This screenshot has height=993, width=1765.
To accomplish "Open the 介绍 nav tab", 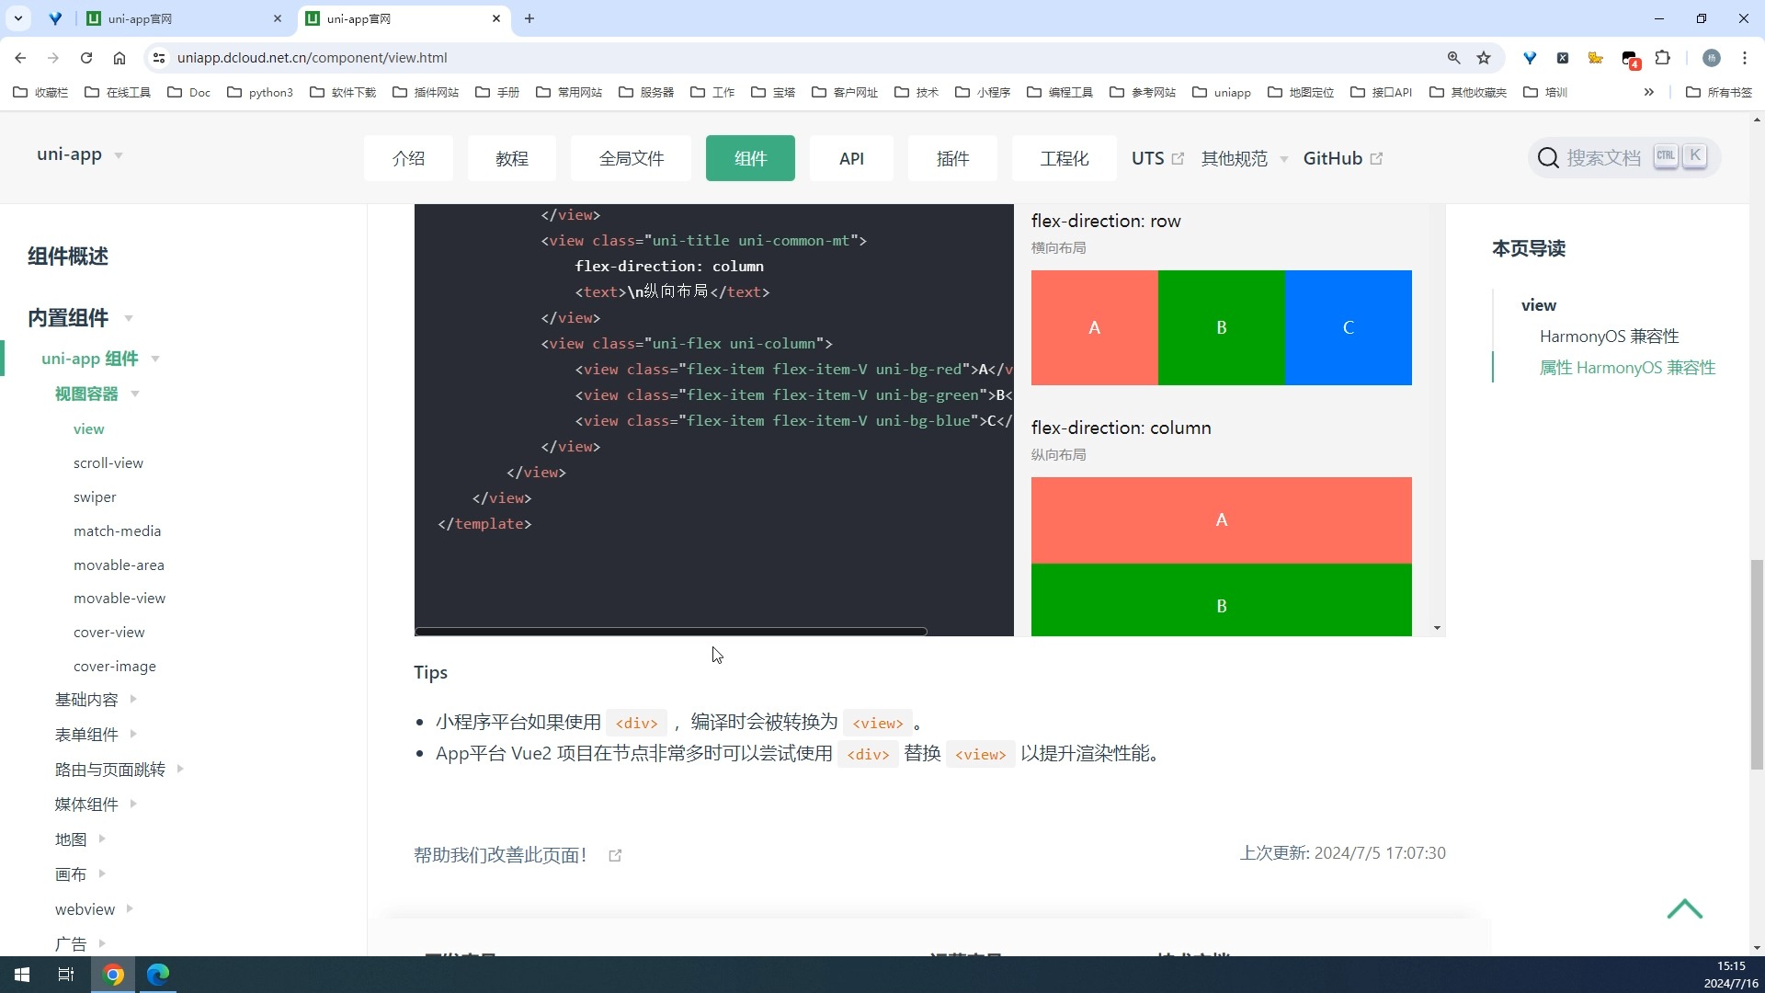I will [408, 158].
